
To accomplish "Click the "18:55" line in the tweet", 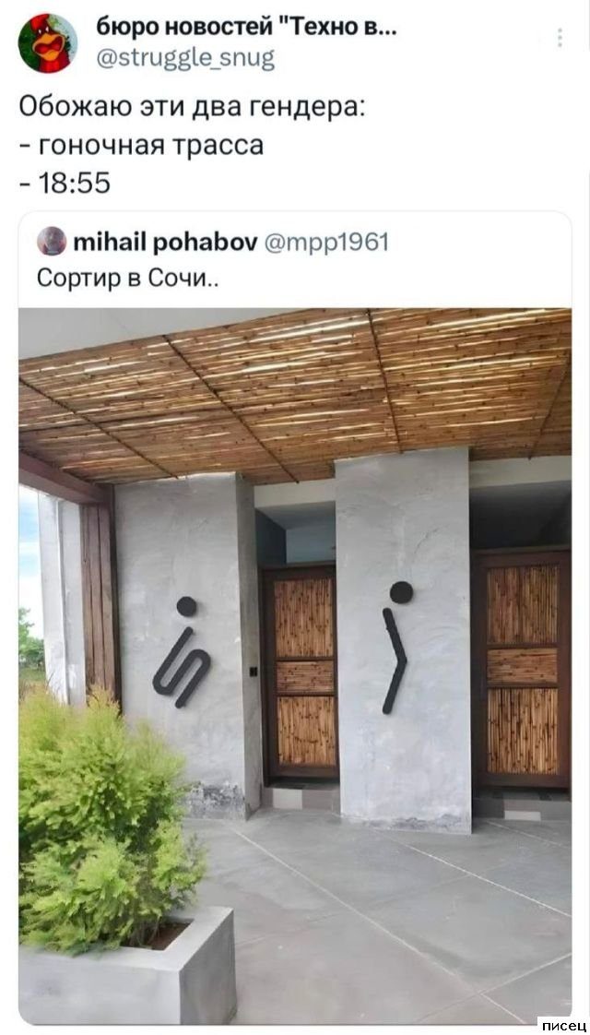I will pos(64,184).
